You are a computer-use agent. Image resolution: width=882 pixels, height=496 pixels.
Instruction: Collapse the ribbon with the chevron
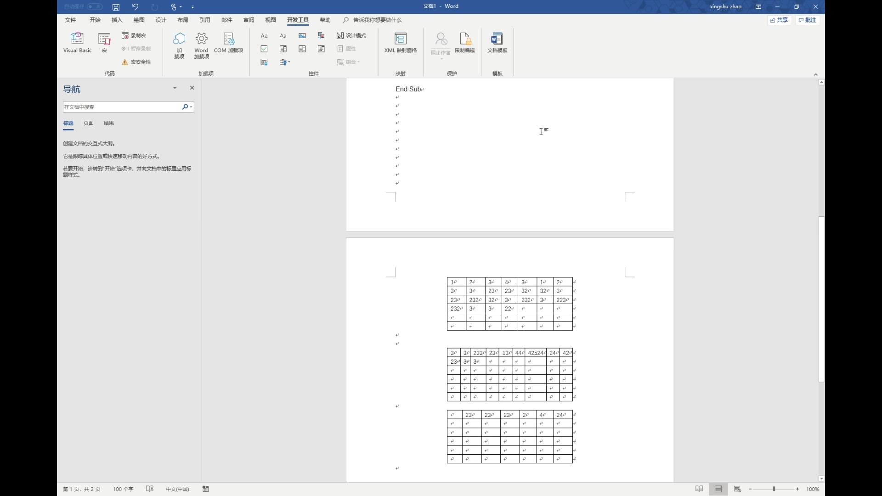coord(815,74)
